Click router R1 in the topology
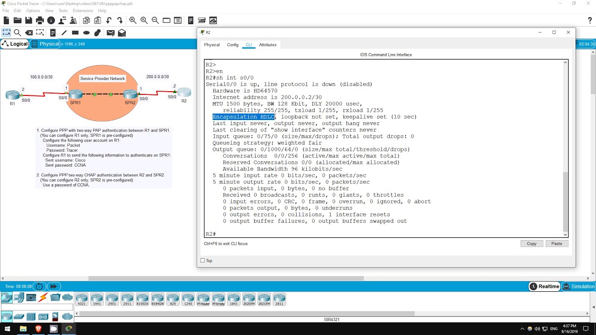The height and width of the screenshot is (335, 596). click(x=13, y=95)
